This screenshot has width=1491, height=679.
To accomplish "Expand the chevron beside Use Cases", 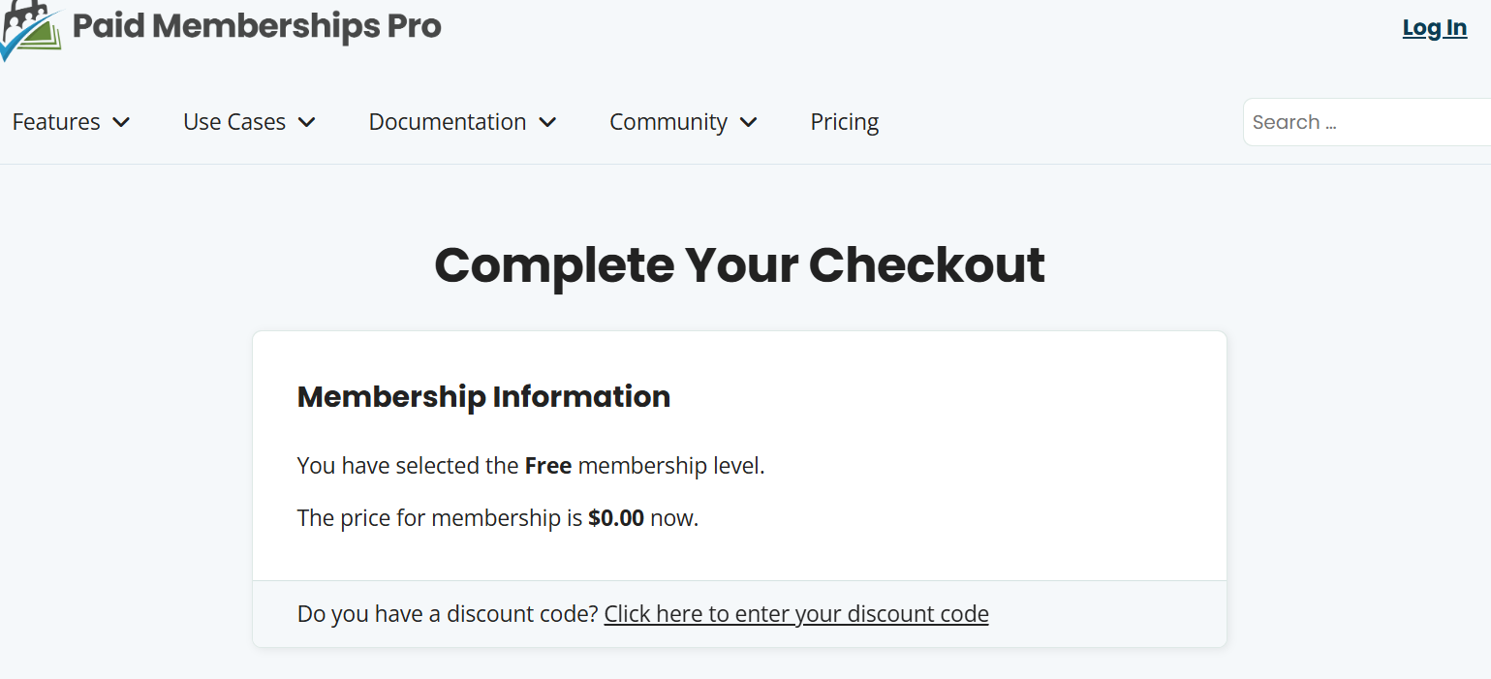I will pos(307,122).
